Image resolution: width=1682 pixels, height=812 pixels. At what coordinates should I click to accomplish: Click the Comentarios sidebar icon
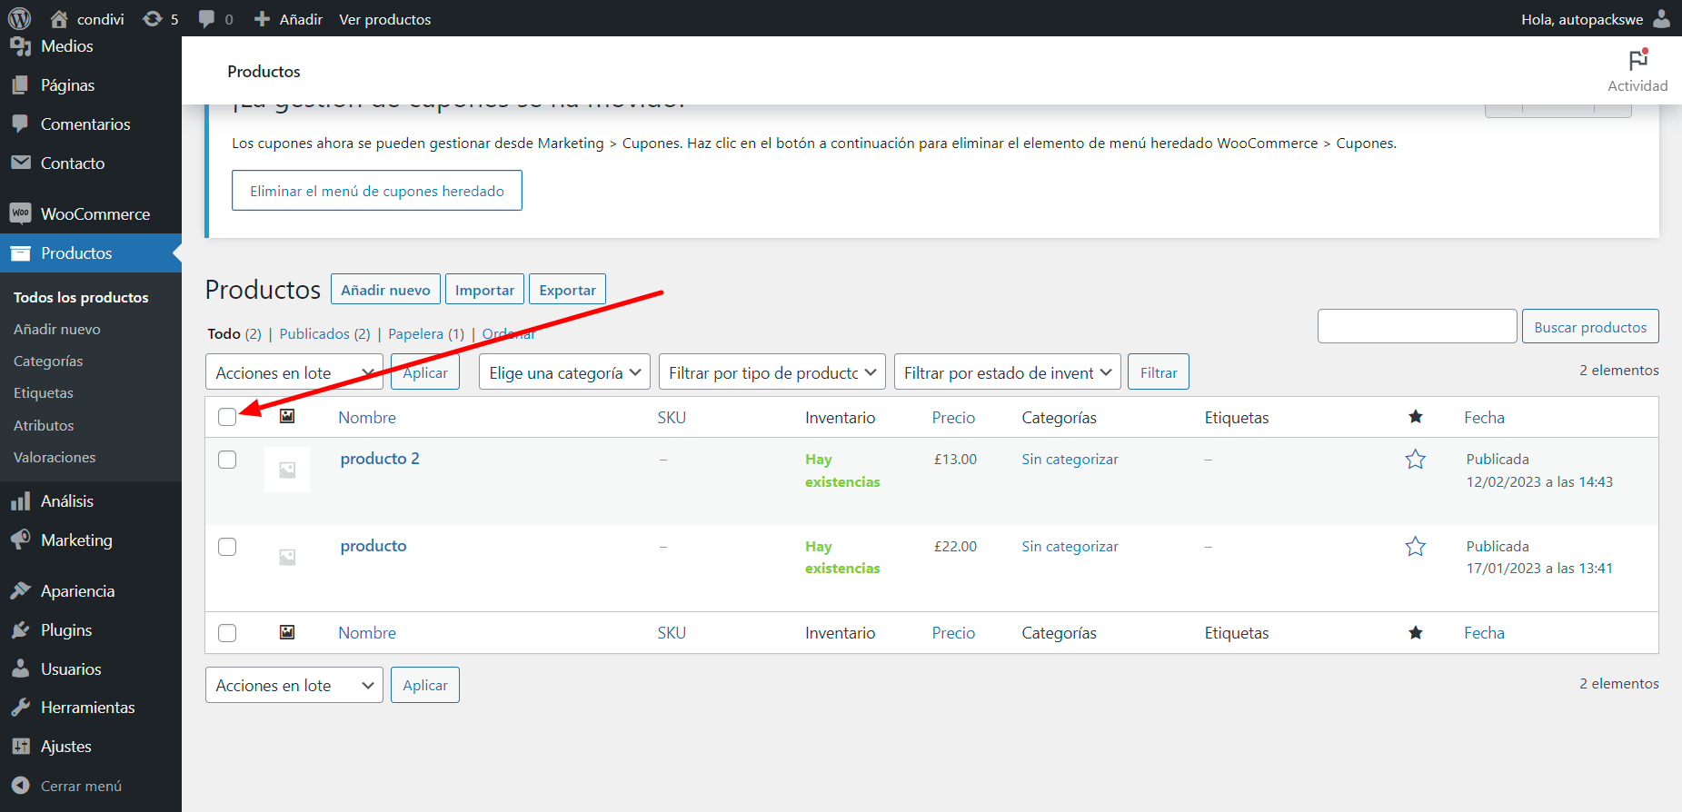pos(20,124)
